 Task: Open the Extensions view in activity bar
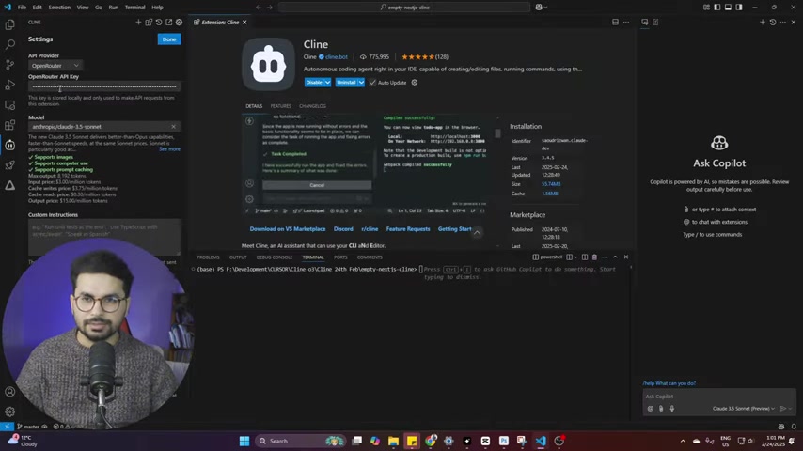coord(9,125)
